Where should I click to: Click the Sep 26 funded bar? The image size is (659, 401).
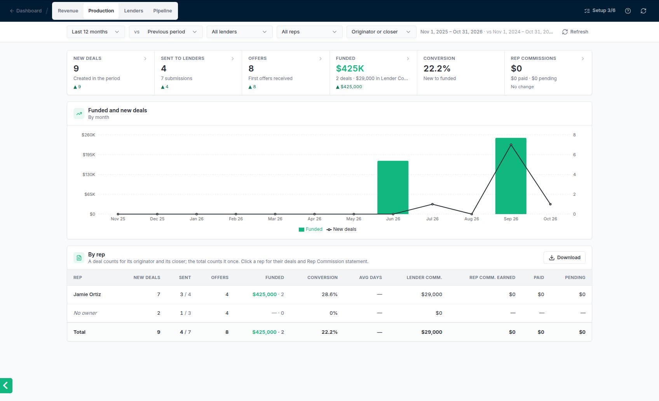[x=511, y=176]
